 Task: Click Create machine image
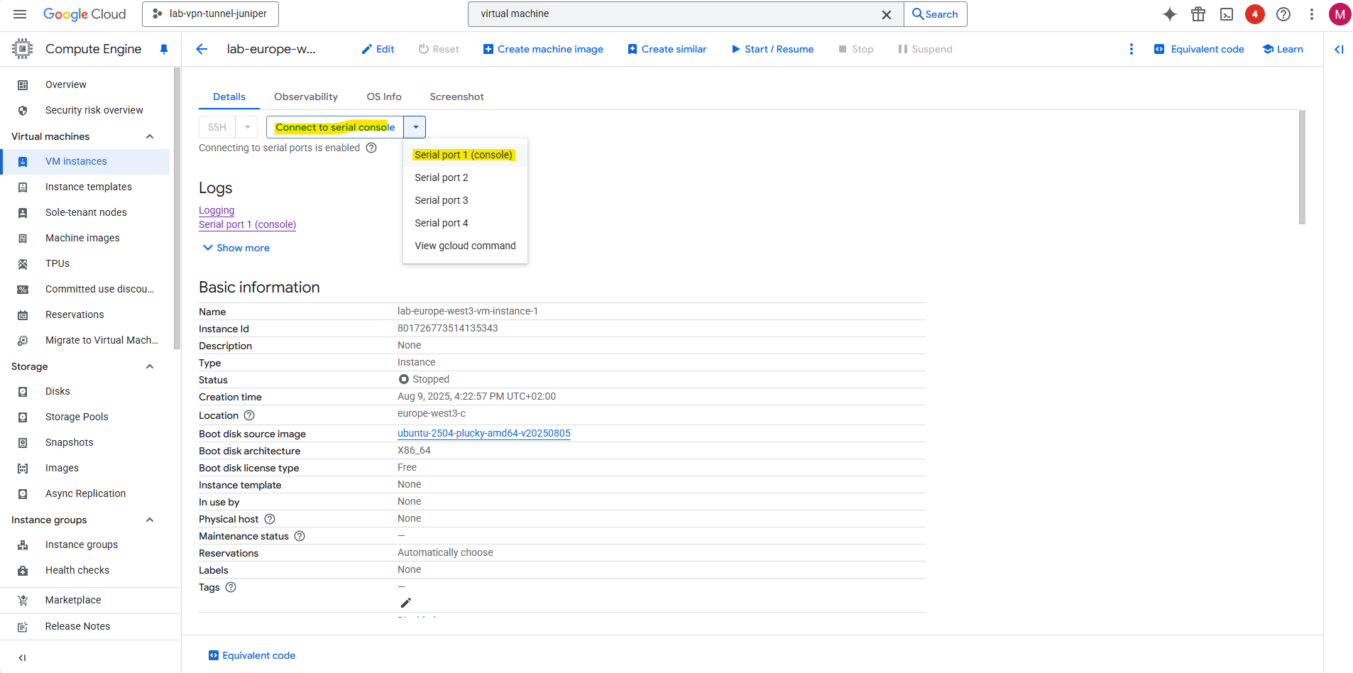pyautogui.click(x=543, y=49)
